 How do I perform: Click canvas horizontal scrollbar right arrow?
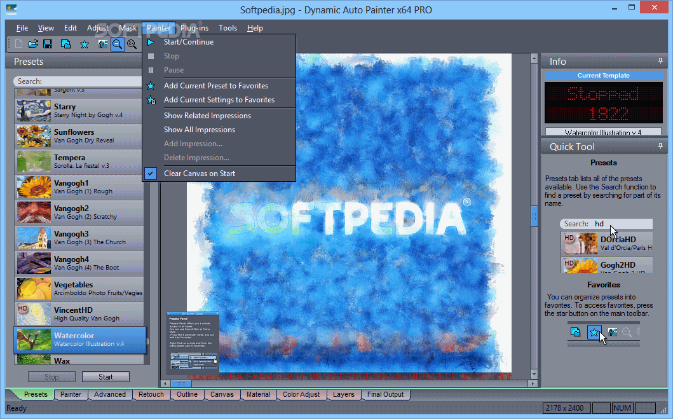tap(533, 383)
